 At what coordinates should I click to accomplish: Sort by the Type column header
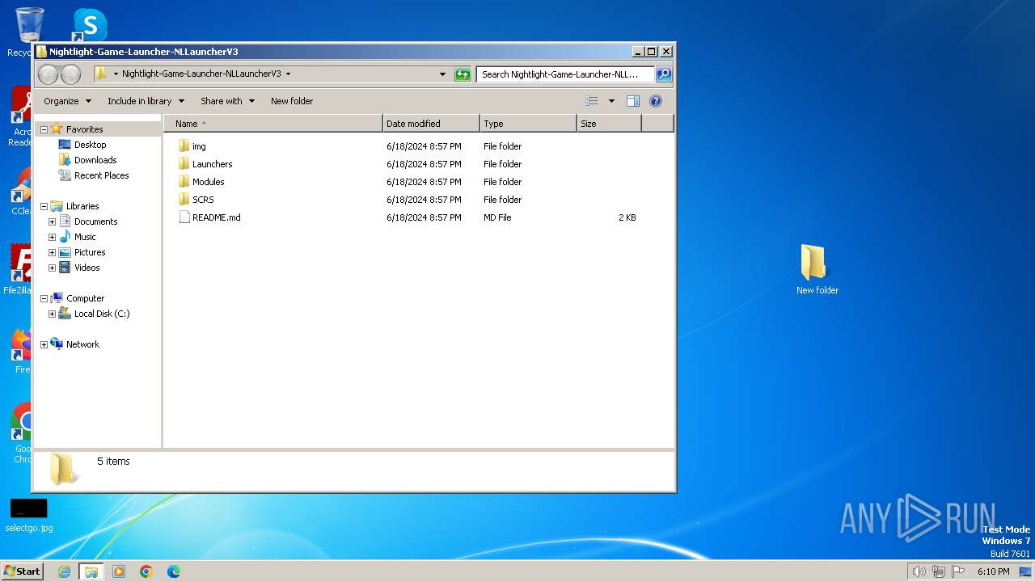(528, 124)
